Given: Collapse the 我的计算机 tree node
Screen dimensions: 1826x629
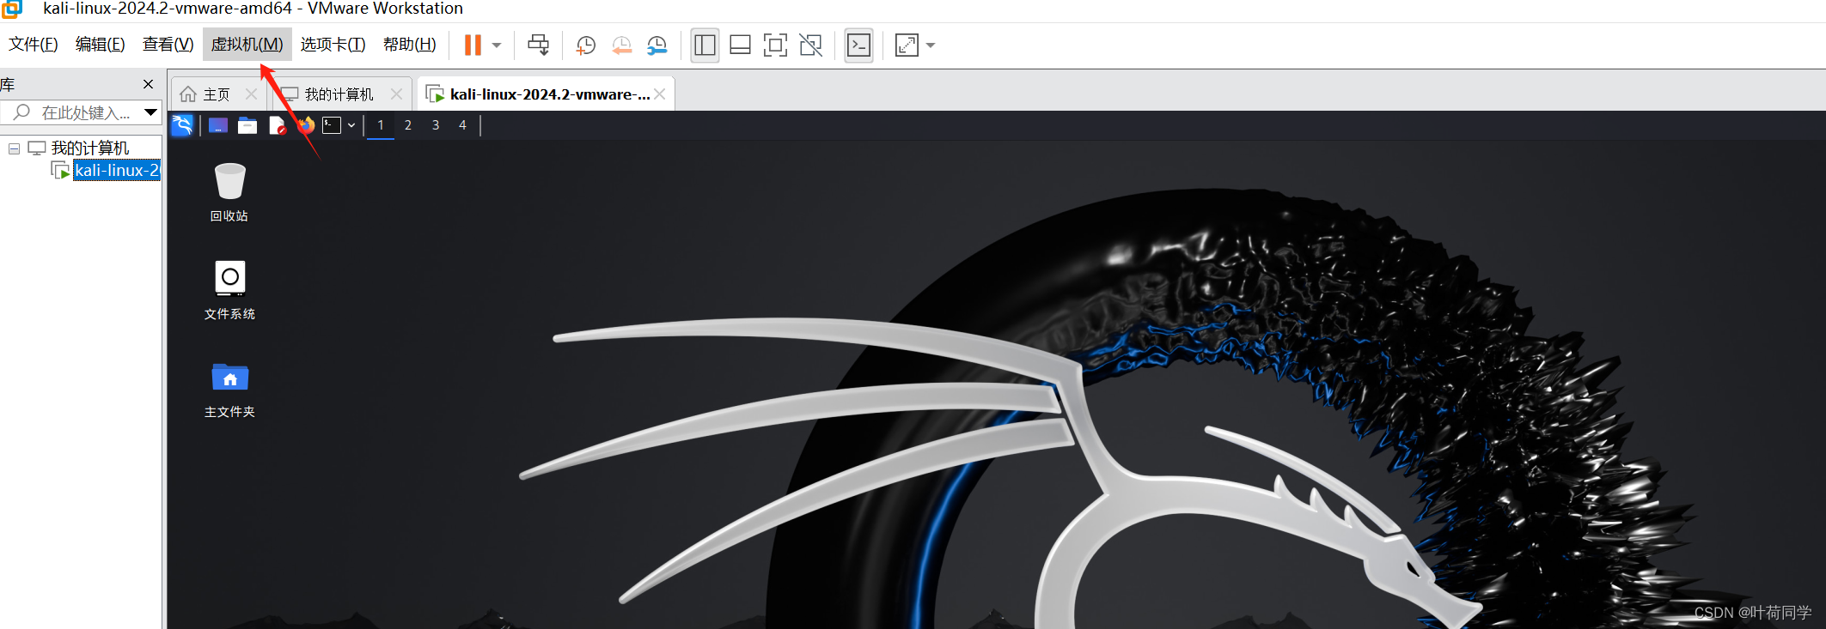Looking at the screenshot, I should (14, 148).
